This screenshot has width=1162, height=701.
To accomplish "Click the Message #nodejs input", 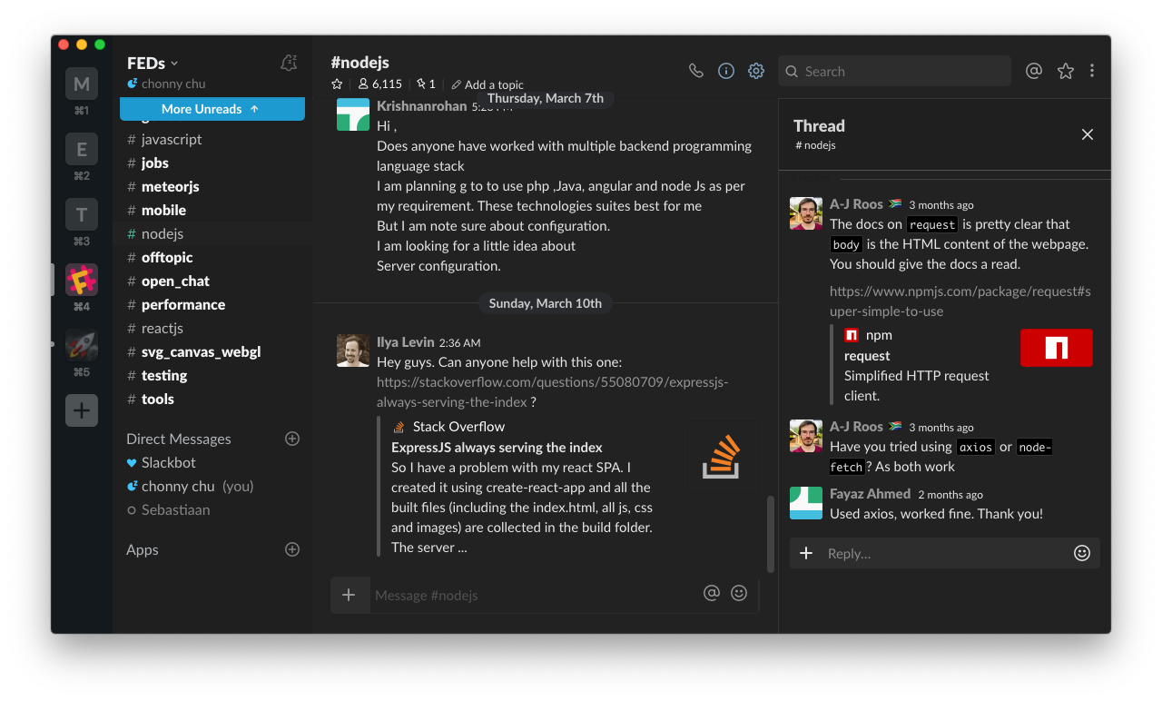I will 536,595.
